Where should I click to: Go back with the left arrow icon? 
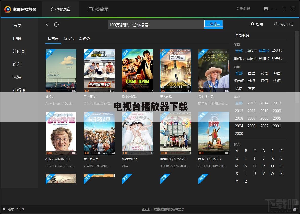click(47, 25)
